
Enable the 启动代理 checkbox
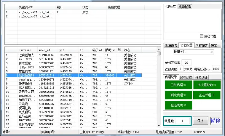click(x=201, y=36)
